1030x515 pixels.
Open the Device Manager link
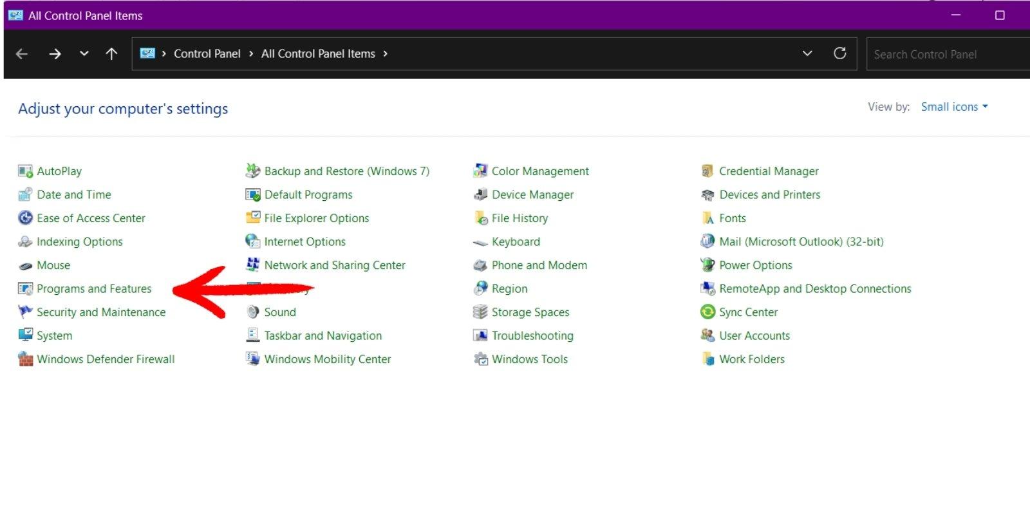pyautogui.click(x=532, y=194)
